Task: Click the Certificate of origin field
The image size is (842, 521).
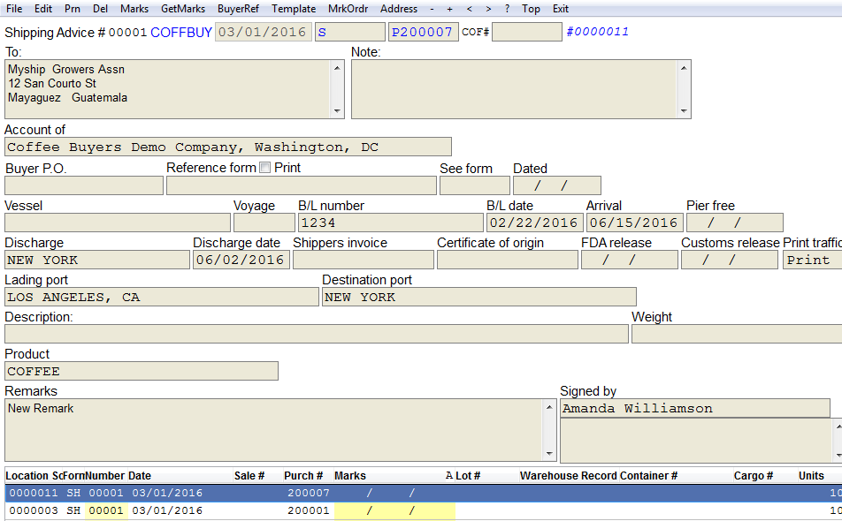Action: coord(508,260)
